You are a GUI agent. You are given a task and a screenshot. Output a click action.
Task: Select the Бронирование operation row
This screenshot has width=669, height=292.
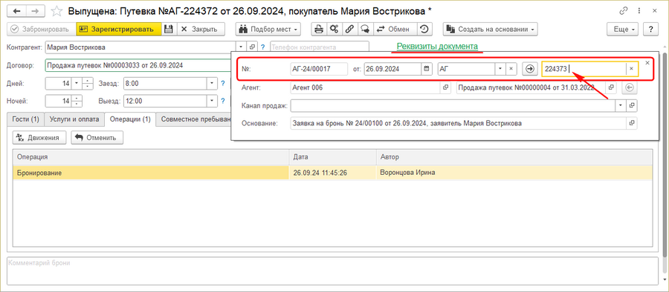[x=333, y=173]
